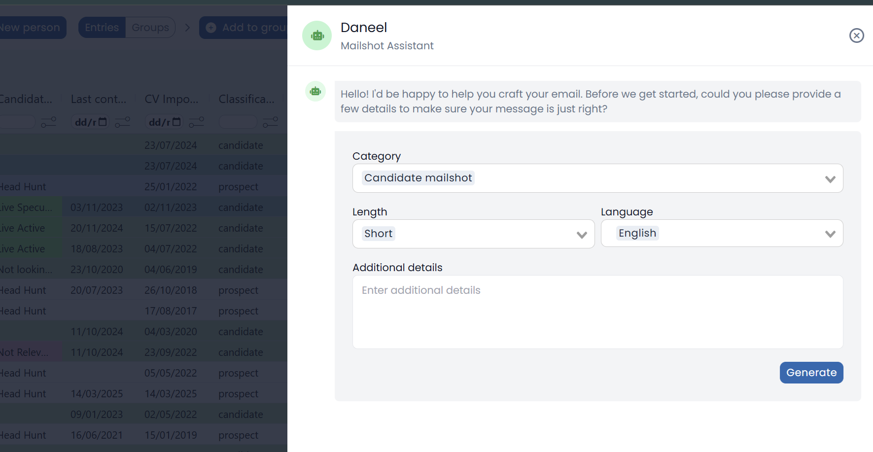Open filter options for CV Import column
873x452 pixels.
coord(196,122)
